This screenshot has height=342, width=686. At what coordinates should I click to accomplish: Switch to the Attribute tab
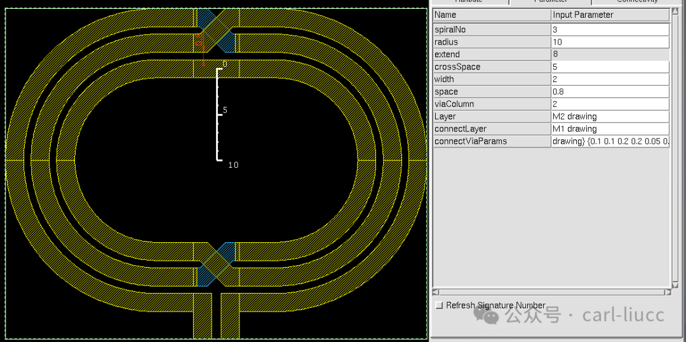click(470, 2)
